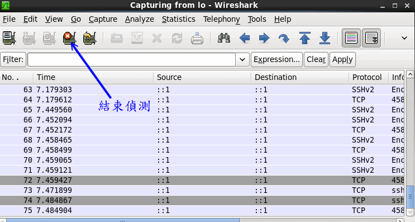The height and width of the screenshot is (222, 415).
Task: Click the go to packet number icon
Action: tap(284, 38)
